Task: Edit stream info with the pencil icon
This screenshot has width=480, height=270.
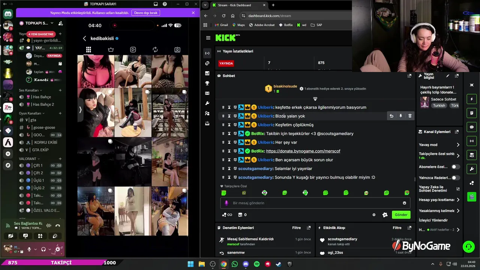Action: (x=447, y=76)
